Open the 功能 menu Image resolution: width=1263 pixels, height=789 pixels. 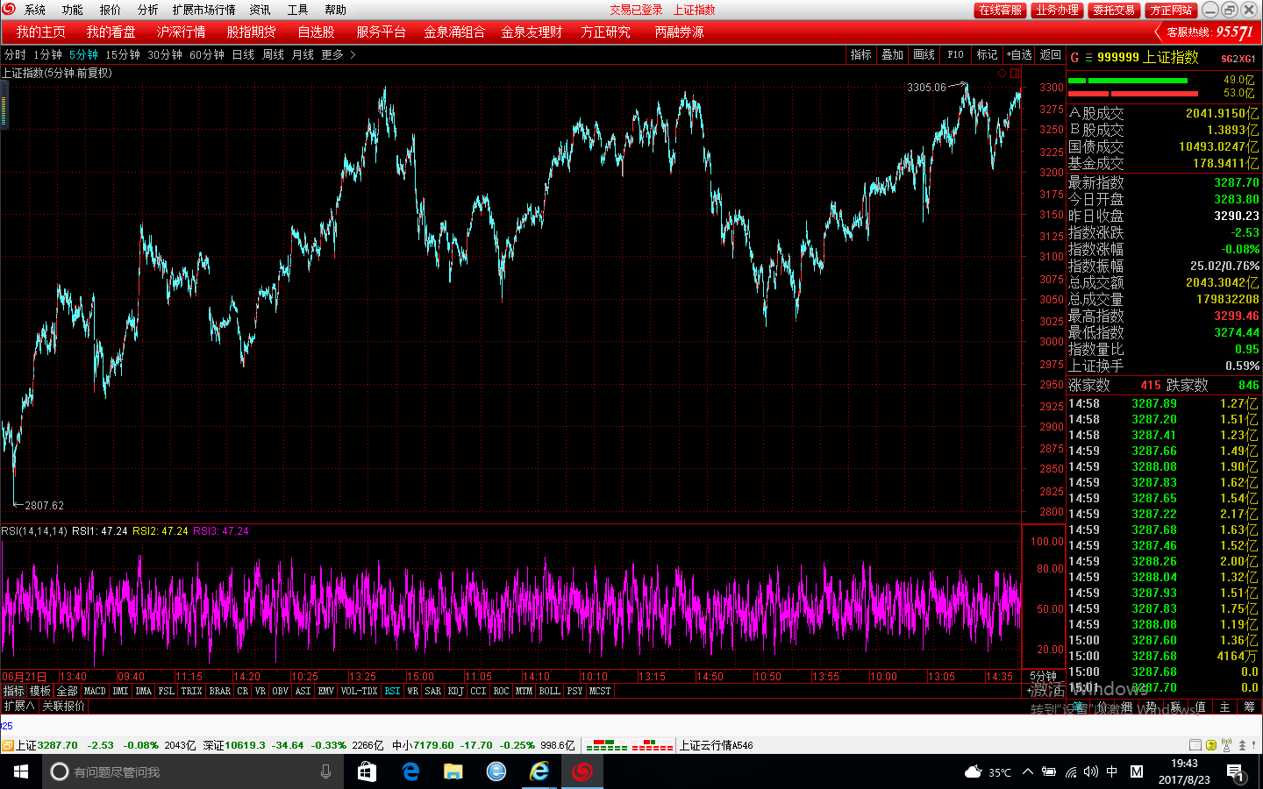point(73,10)
